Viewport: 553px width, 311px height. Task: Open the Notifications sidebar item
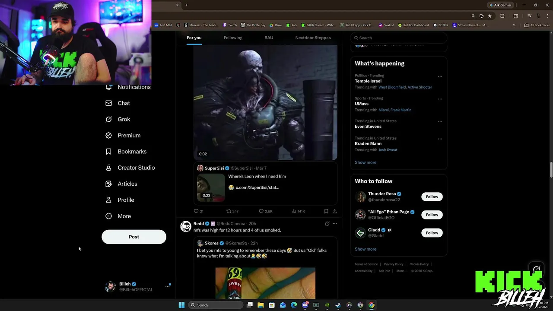click(128, 87)
